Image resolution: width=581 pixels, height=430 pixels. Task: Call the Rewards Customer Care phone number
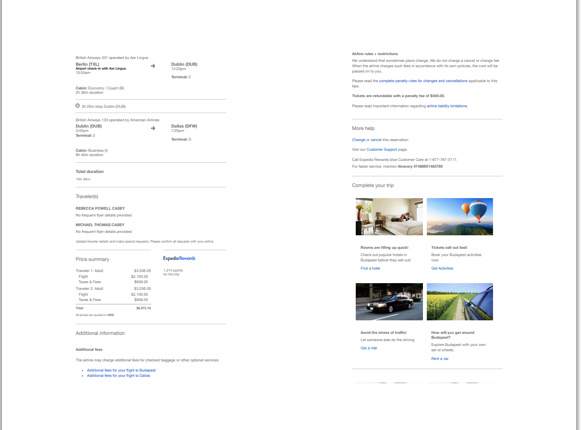click(443, 159)
